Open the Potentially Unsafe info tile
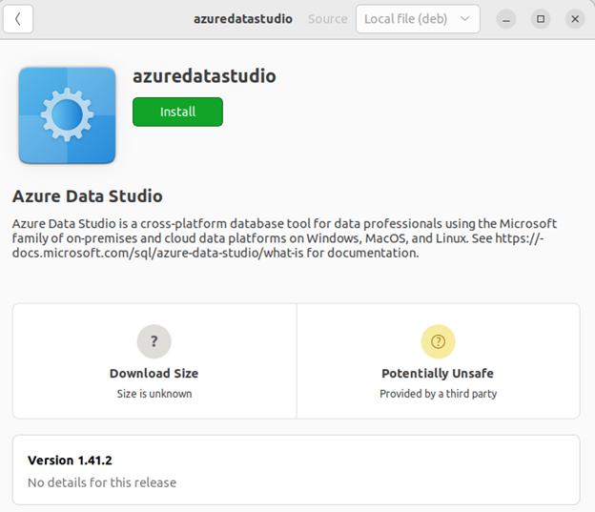595x512 pixels. pos(439,361)
